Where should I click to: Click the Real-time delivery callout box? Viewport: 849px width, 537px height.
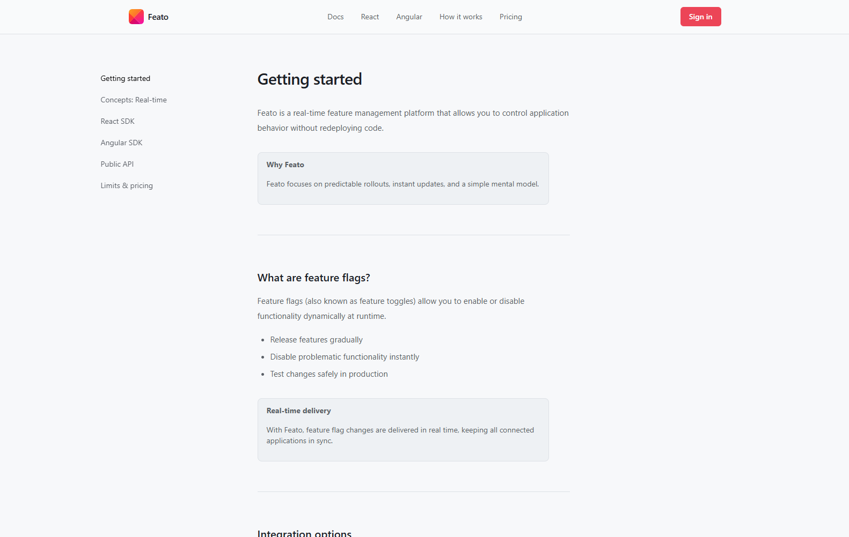coord(403,429)
